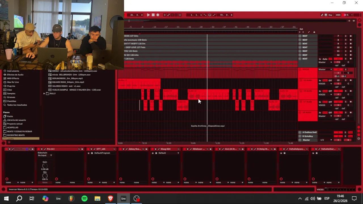Open Samples browser category
This screenshot has height=204, width=363.
[11, 93]
